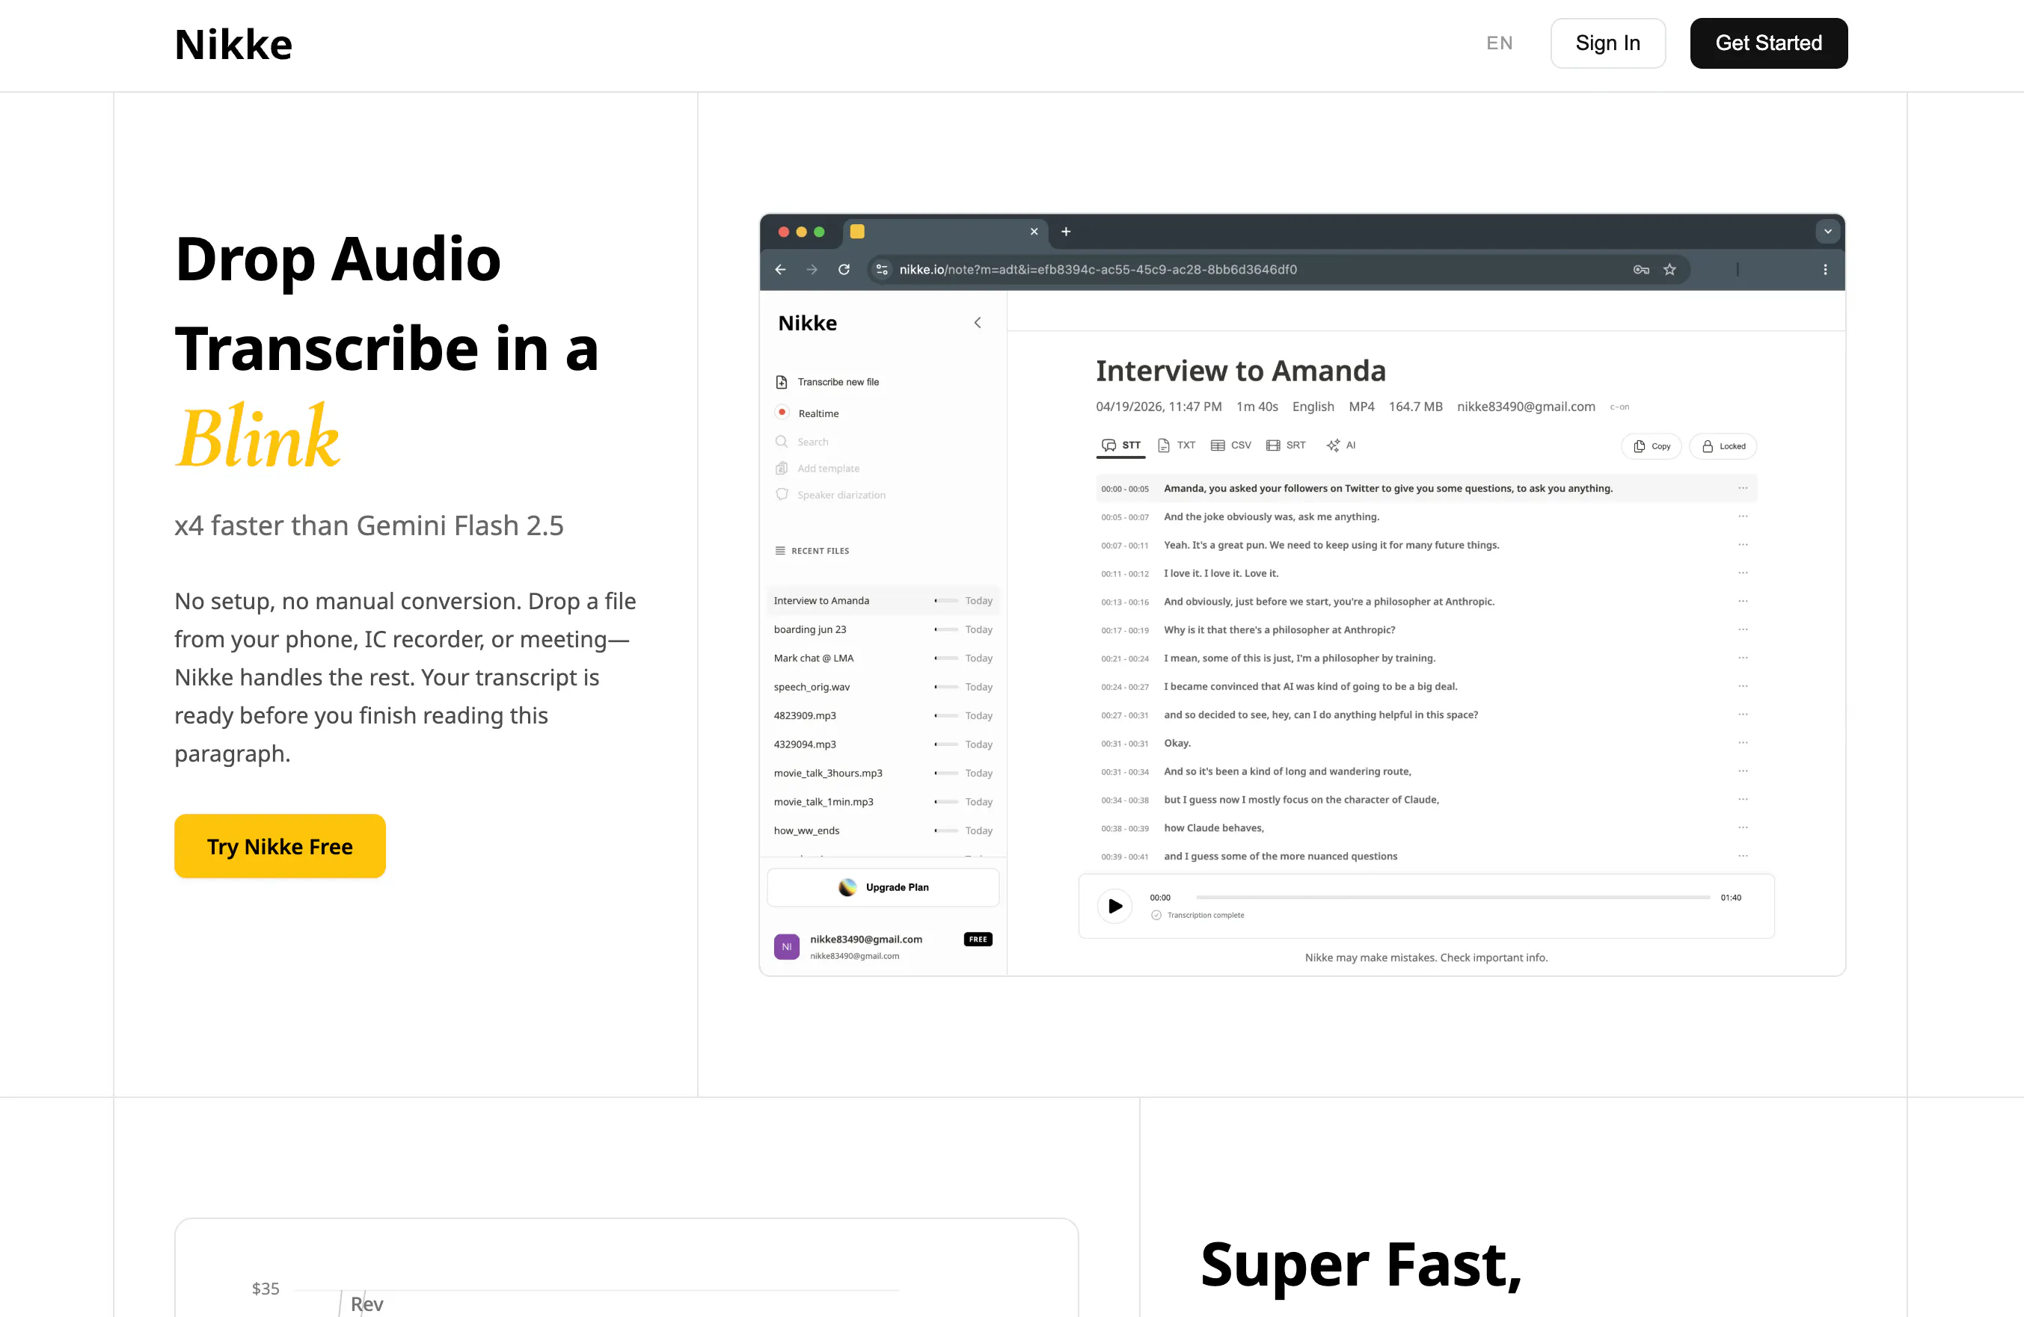The width and height of the screenshot is (2024, 1317).
Task: Open the boarding jun 23 file
Action: coord(883,629)
